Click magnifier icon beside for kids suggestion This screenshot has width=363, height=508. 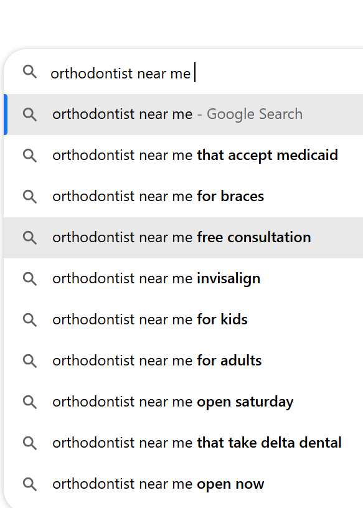click(x=30, y=320)
